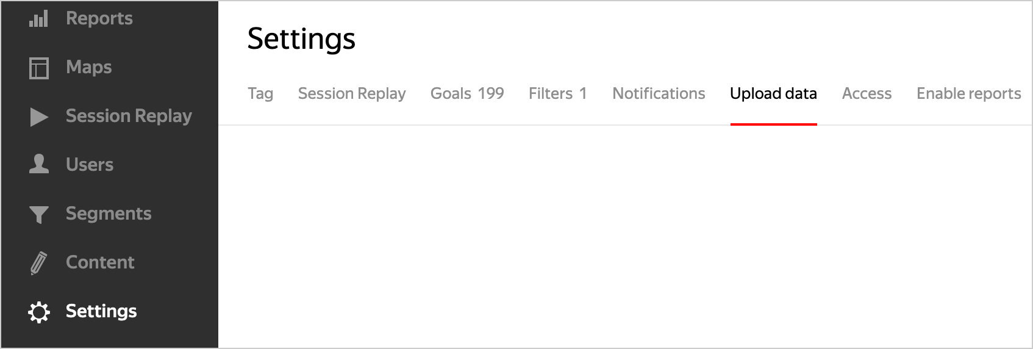
Task: Open Session Replay in the sidebar
Action: point(129,116)
